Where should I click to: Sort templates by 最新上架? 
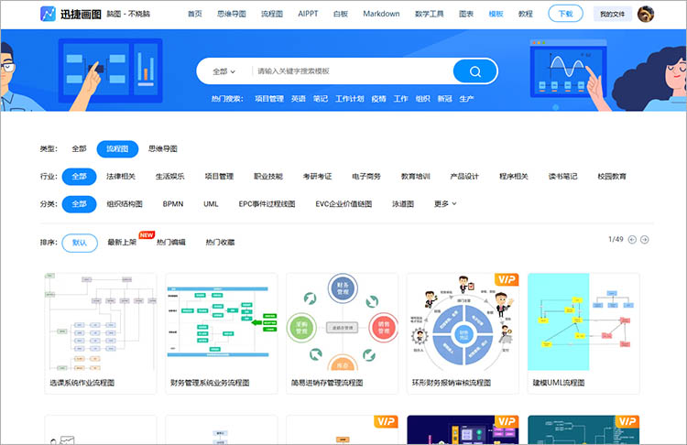point(122,243)
